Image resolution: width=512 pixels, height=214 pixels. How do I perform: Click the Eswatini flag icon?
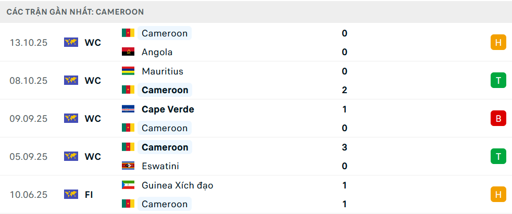128,166
